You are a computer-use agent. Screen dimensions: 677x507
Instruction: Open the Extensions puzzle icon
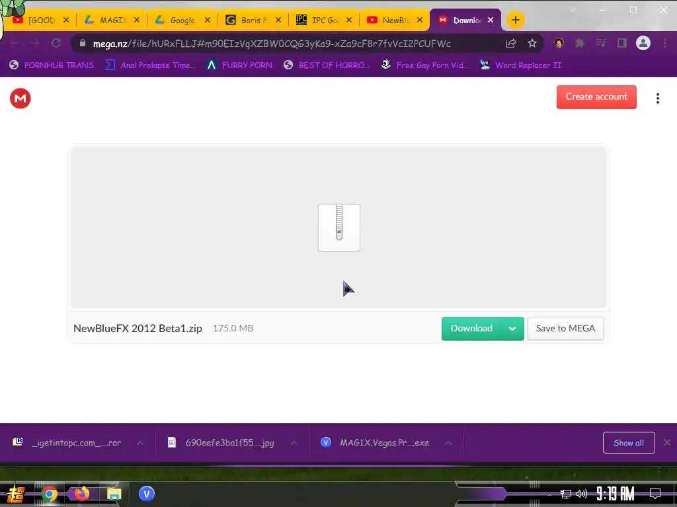579,43
